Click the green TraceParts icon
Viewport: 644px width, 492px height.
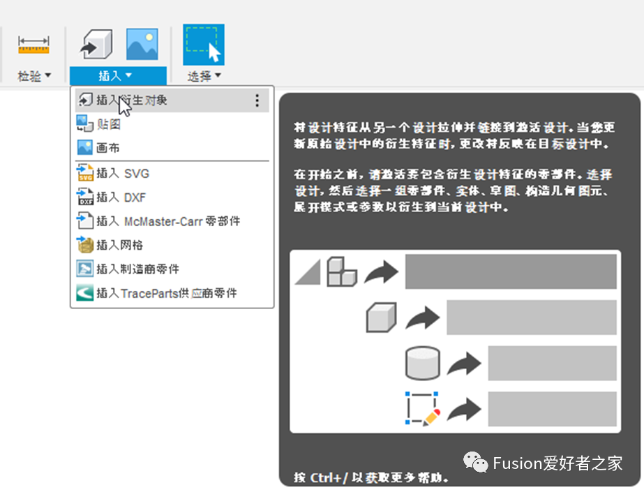click(x=85, y=293)
